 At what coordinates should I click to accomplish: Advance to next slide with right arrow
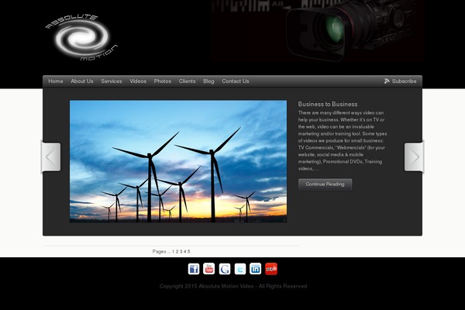click(x=415, y=157)
